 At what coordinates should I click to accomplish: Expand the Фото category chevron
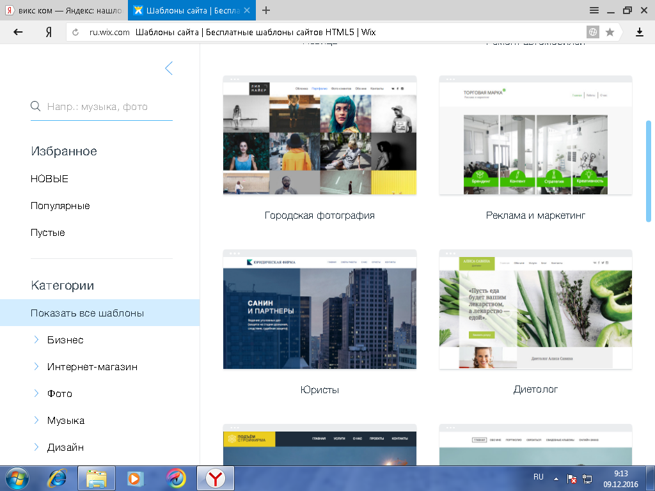(36, 393)
